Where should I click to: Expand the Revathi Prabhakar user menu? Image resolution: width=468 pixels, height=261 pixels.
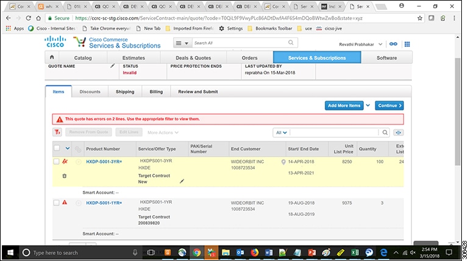380,44
